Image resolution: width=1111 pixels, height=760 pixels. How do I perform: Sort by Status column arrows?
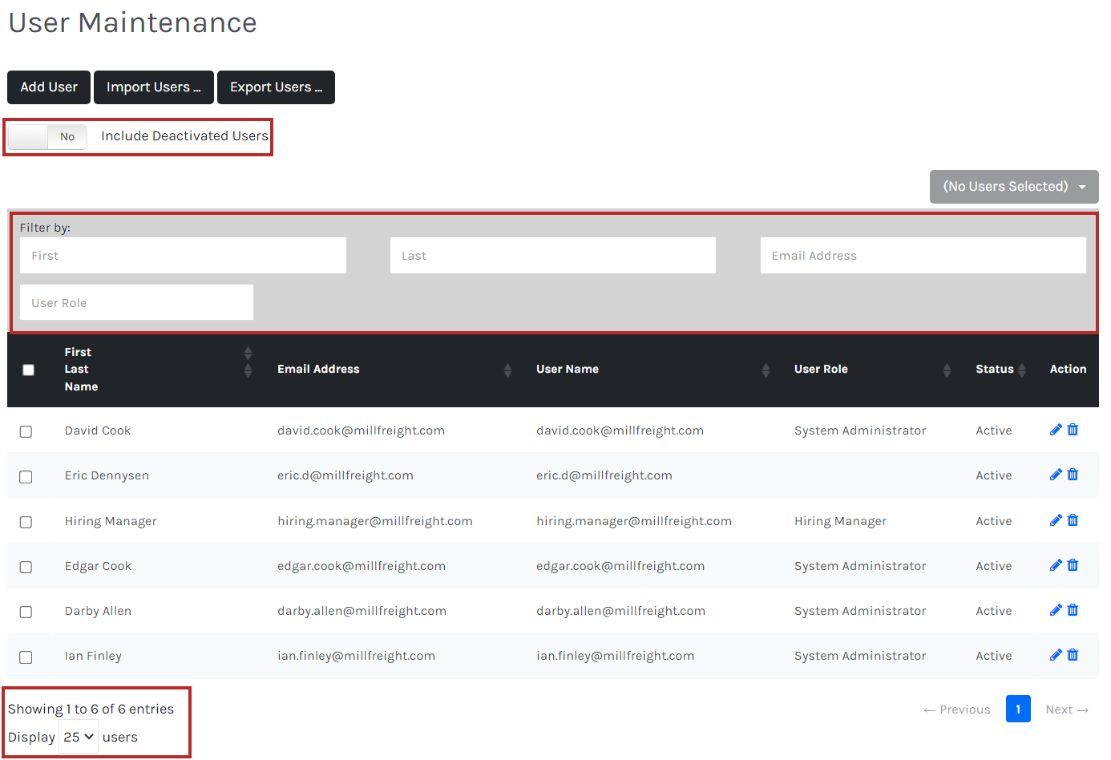click(1022, 370)
